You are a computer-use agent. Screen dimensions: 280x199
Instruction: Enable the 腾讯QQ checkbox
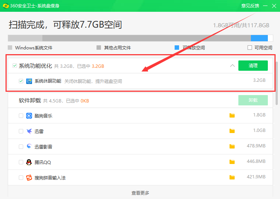(21, 162)
